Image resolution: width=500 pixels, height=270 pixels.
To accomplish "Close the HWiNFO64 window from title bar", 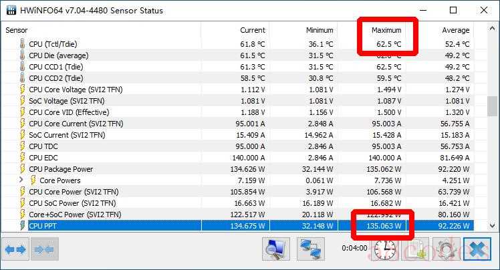I will point(484,10).
